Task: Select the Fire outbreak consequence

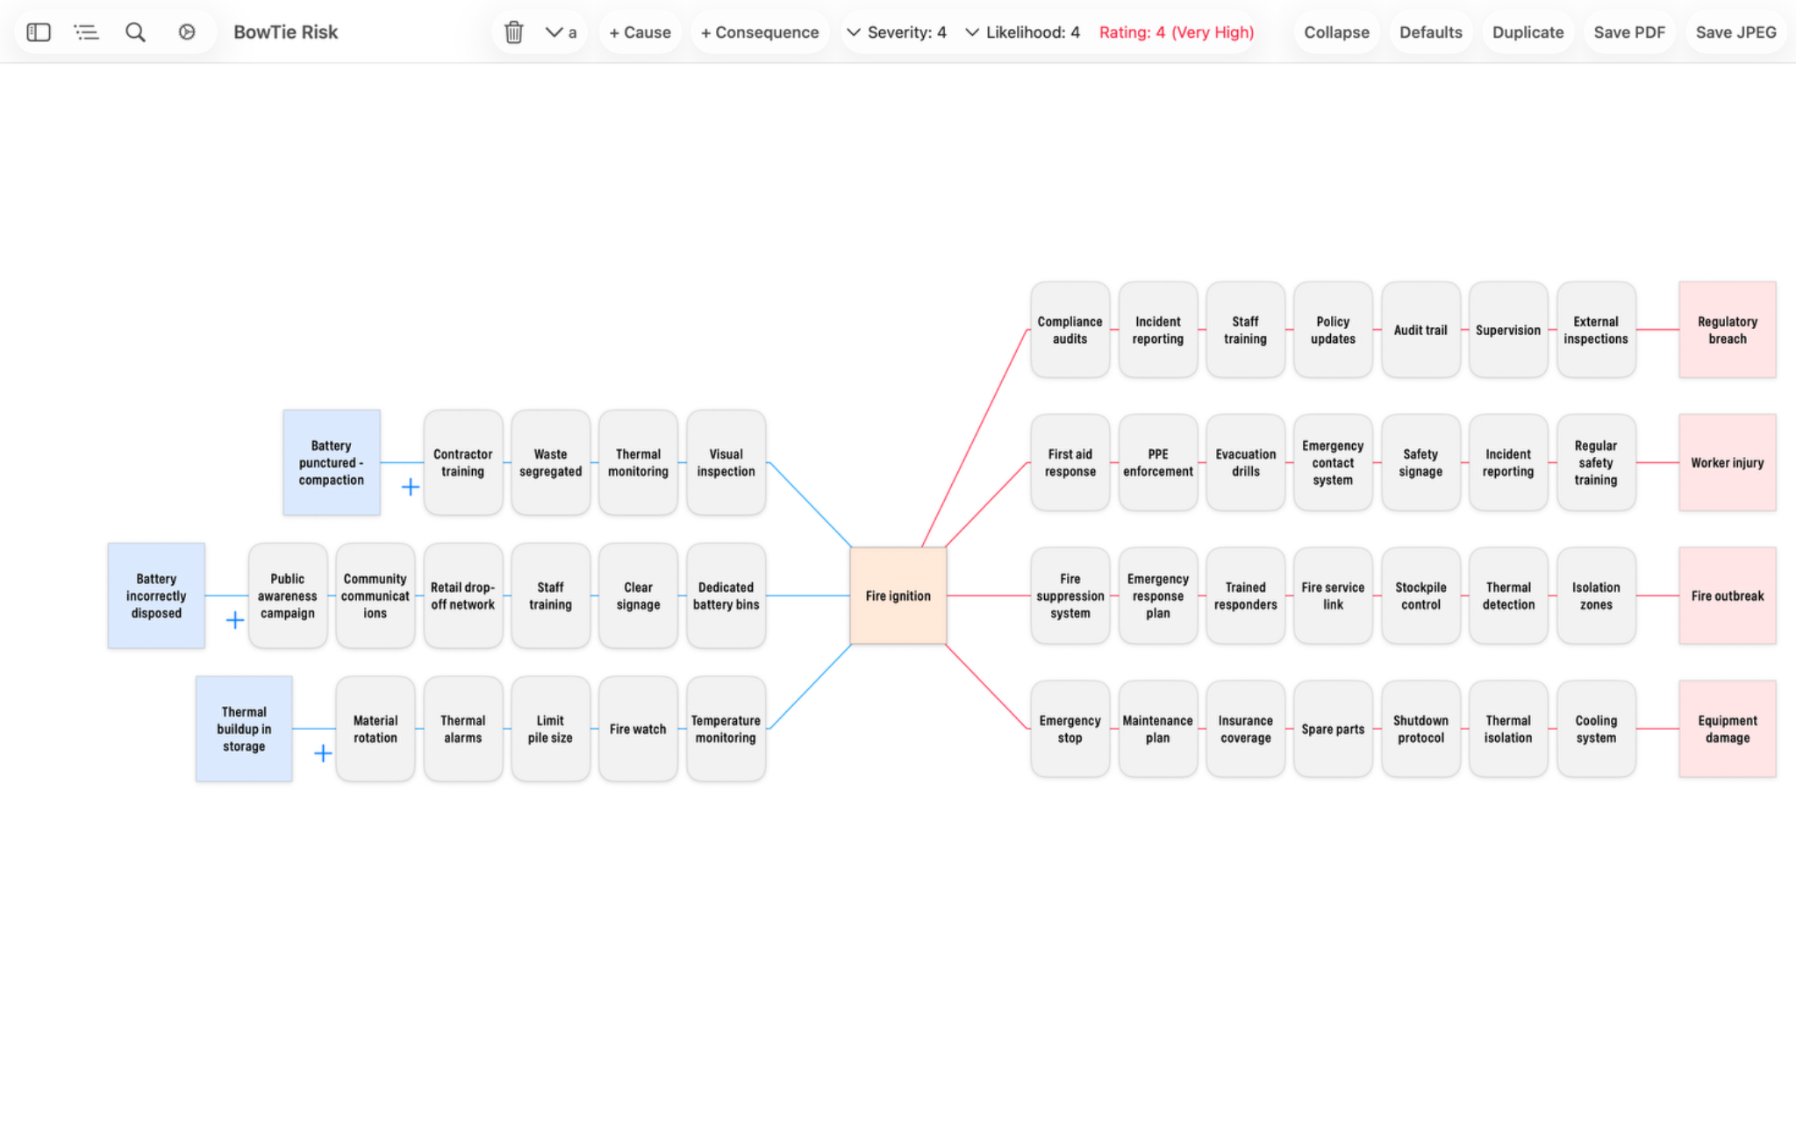Action: [x=1727, y=596]
